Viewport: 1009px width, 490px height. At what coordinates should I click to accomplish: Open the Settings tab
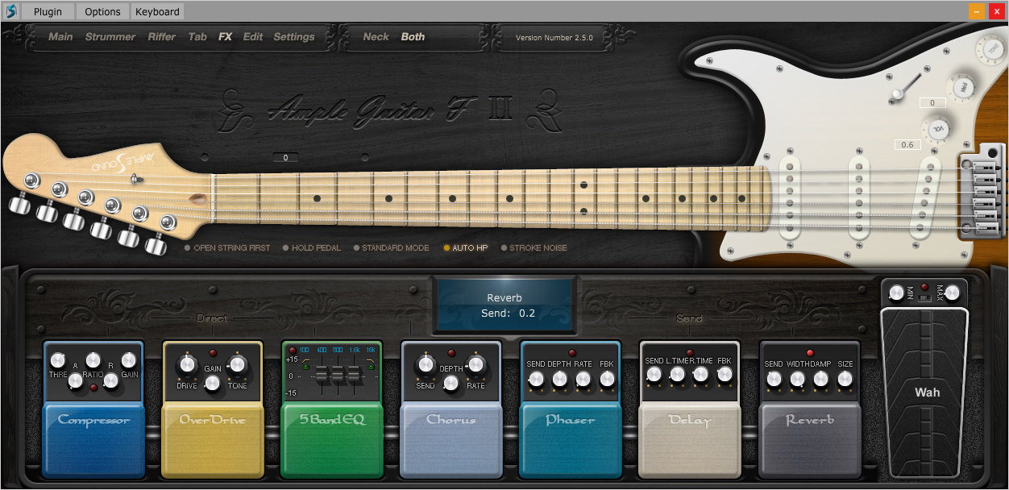294,37
